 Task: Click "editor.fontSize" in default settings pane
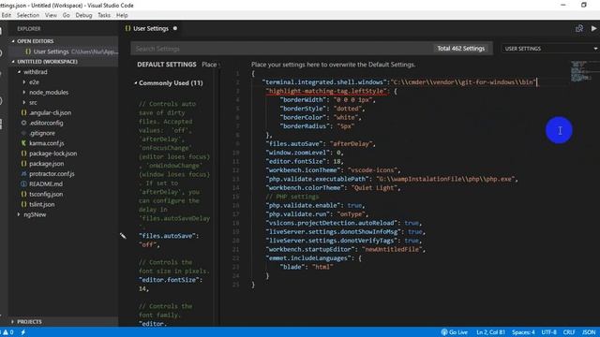click(x=169, y=280)
